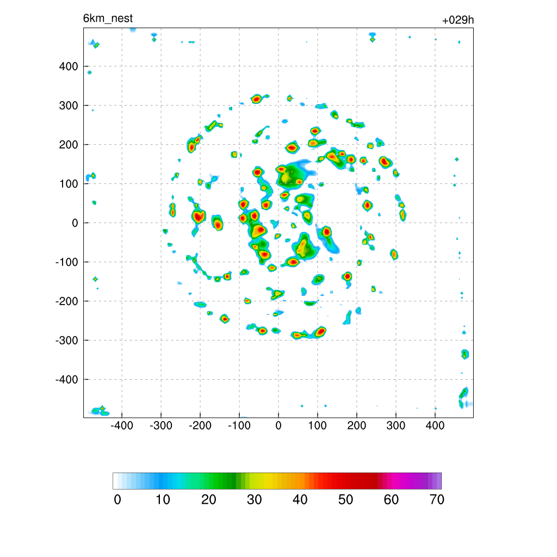This screenshot has height=557, width=557.
Task: Click the colorbar label "30"
Action: [255, 500]
